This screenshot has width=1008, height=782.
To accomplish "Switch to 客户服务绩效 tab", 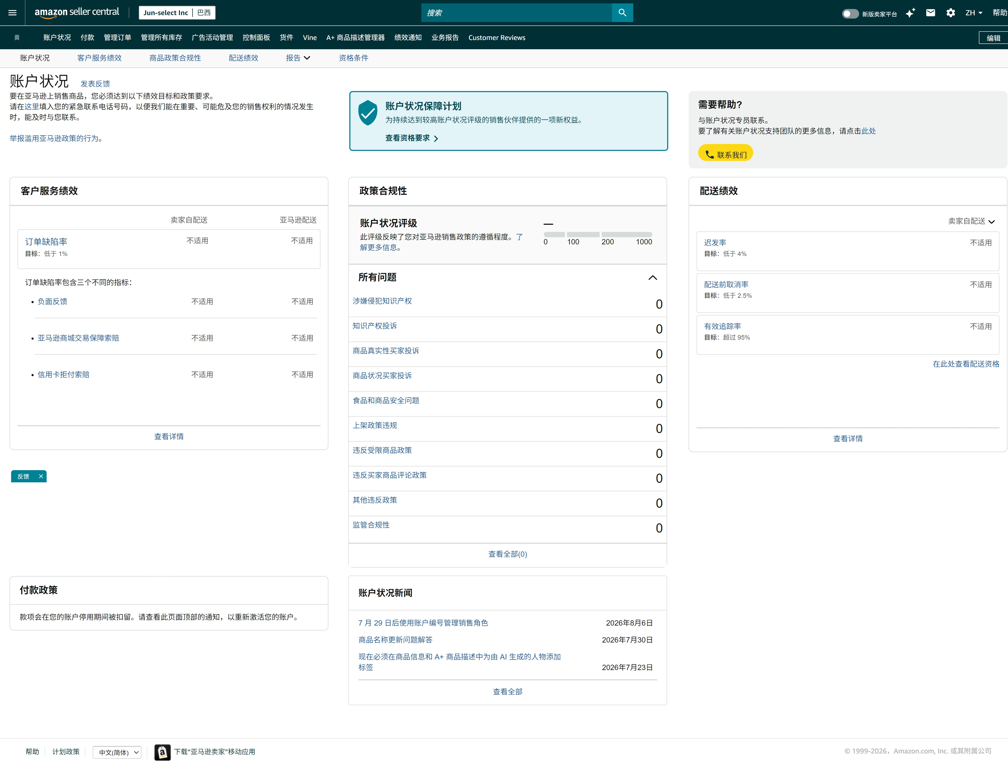I will point(99,58).
